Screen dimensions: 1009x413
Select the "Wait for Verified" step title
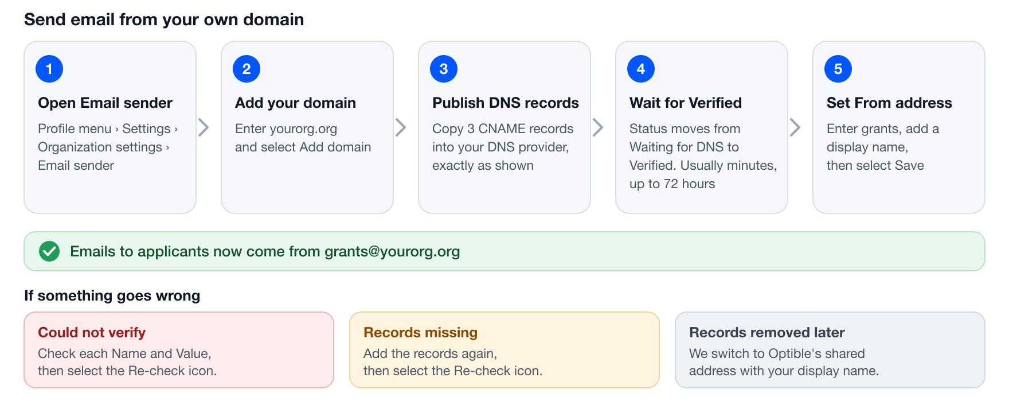point(686,103)
